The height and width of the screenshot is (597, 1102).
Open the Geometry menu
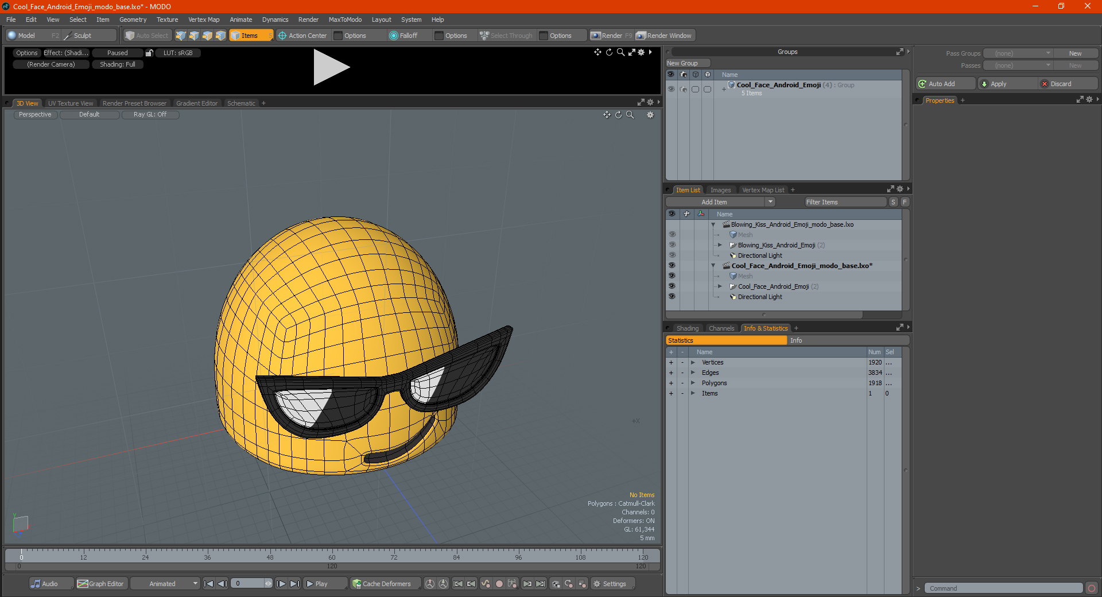pyautogui.click(x=133, y=20)
